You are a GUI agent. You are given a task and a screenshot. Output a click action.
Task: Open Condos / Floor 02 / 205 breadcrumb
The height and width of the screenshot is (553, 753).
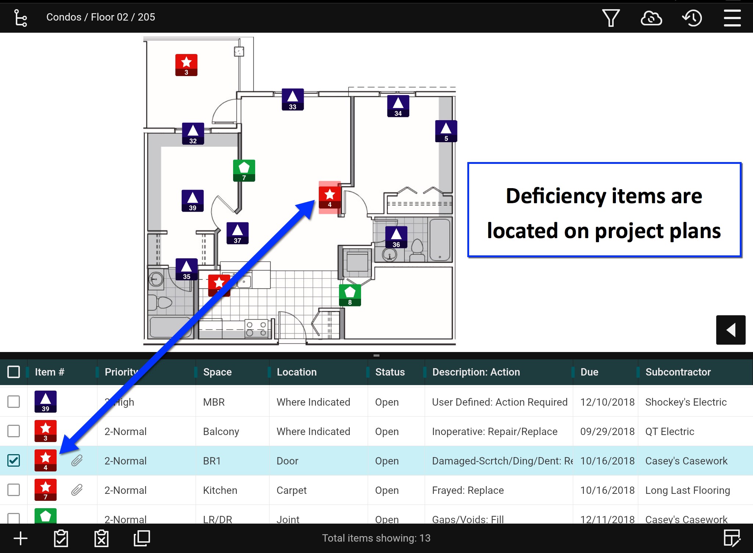[x=101, y=17]
